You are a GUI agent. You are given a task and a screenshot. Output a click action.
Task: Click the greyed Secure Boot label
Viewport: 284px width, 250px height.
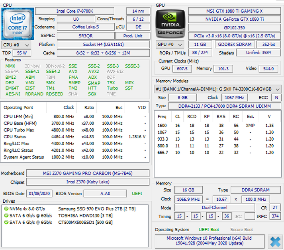point(241,230)
